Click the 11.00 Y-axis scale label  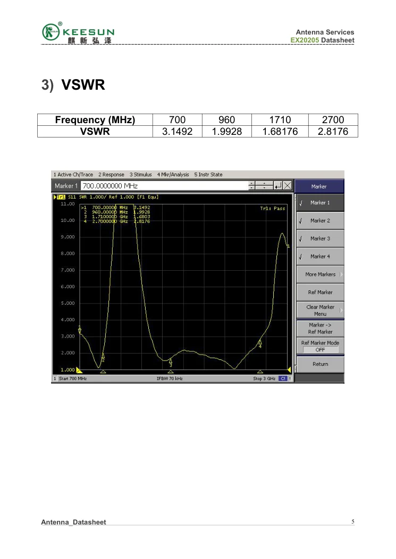[x=68, y=204]
